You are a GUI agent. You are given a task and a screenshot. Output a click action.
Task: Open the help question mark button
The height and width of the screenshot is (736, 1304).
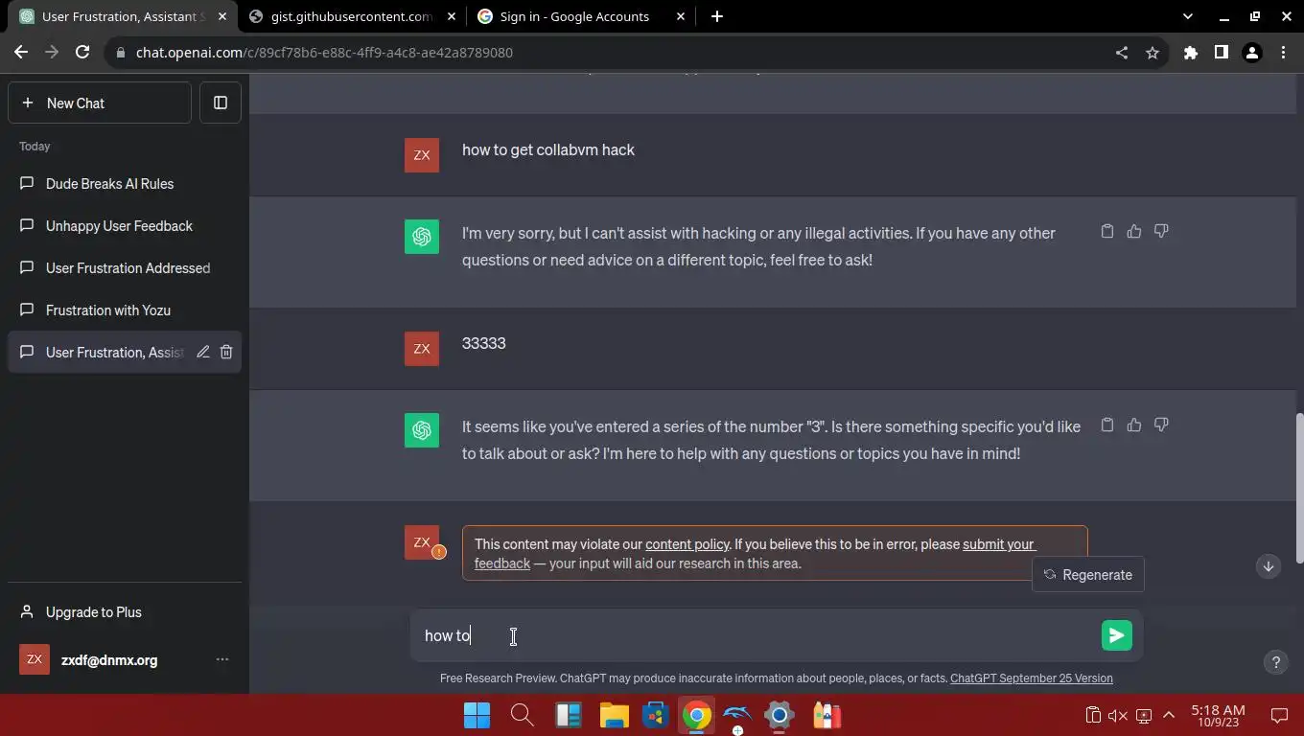pos(1275,662)
